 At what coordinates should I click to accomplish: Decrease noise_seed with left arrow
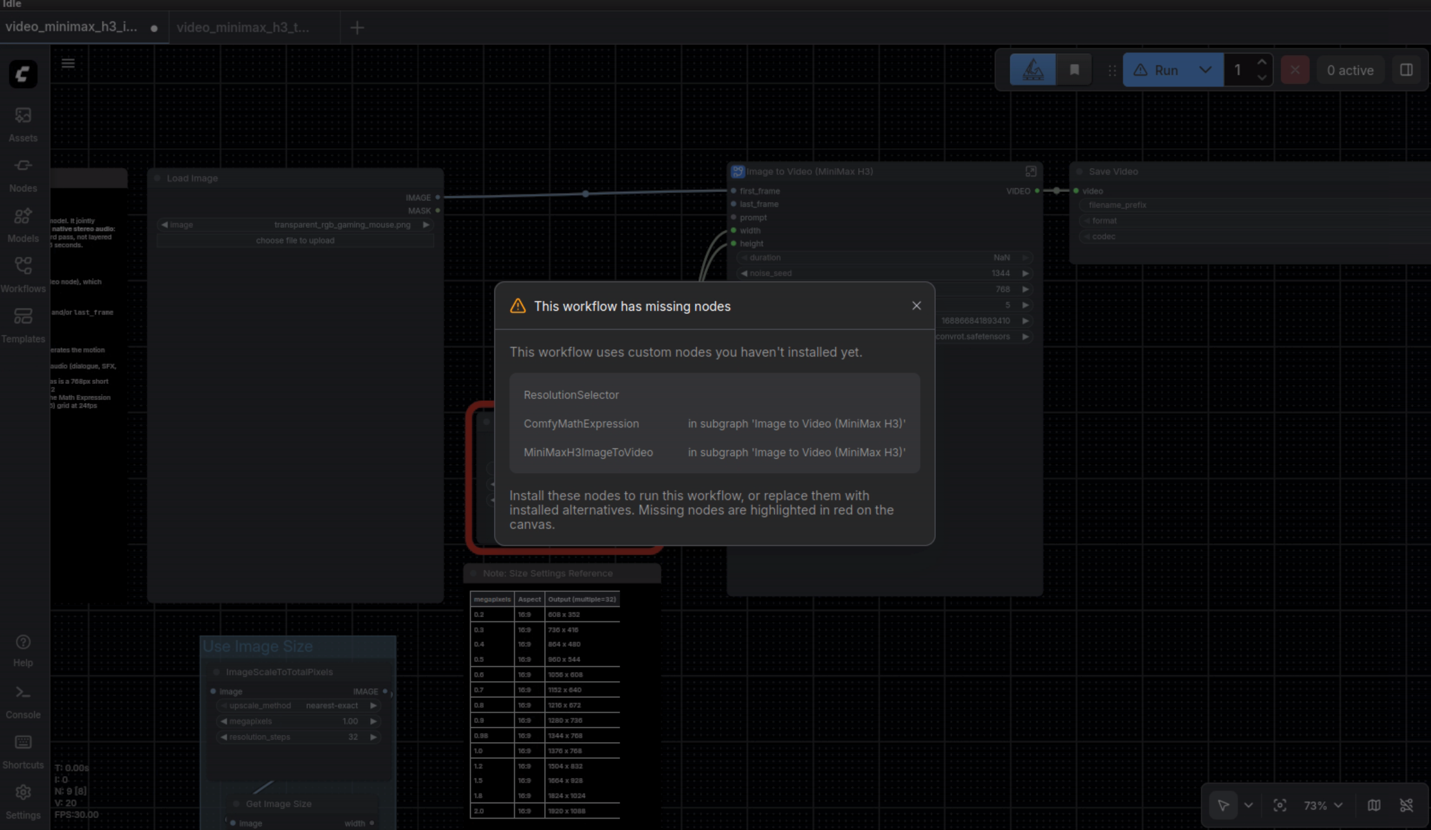click(744, 273)
